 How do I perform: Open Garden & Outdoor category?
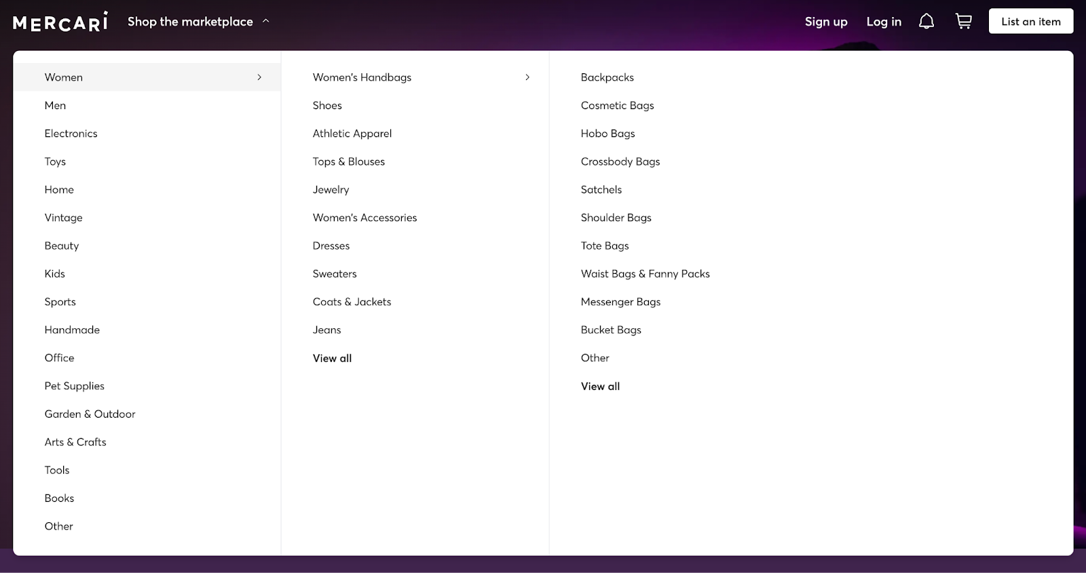90,414
